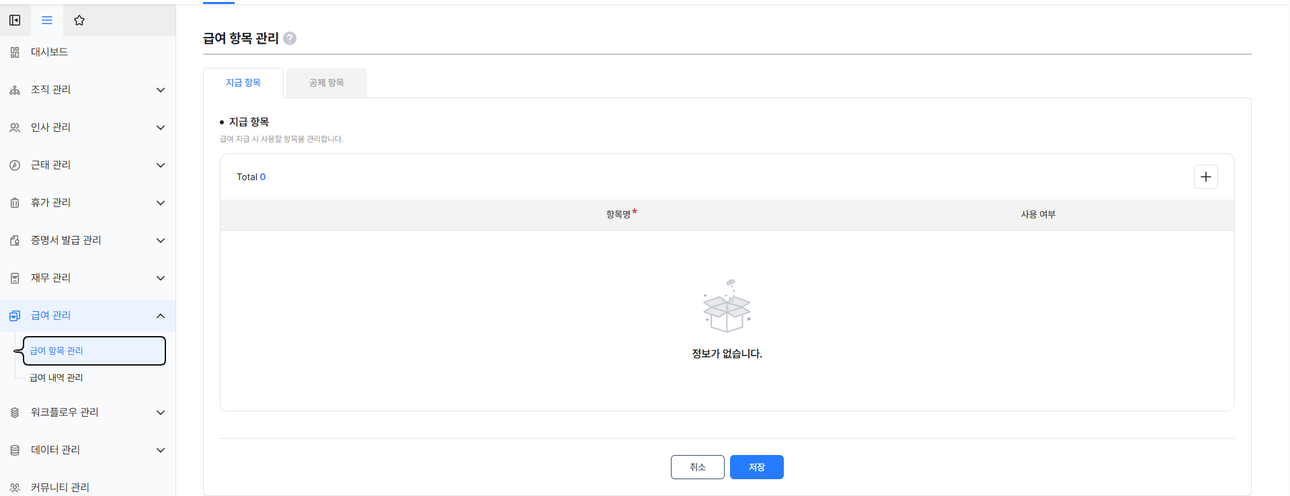This screenshot has height=496, width=1290.
Task: Click the help question mark icon
Action: coord(290,38)
